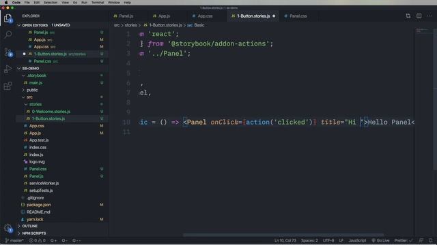Collapse the src folder
The height and width of the screenshot is (245, 437).
coord(23,97)
